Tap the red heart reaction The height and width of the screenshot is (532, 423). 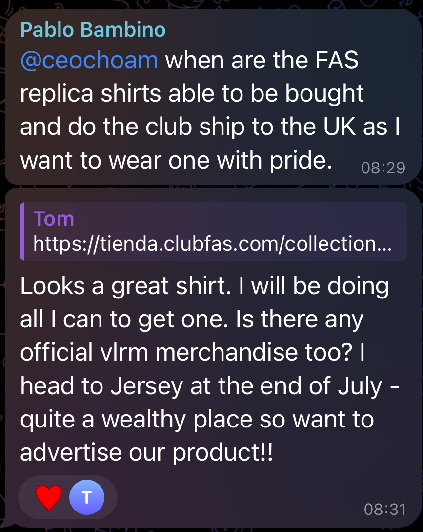pyautogui.click(x=49, y=497)
